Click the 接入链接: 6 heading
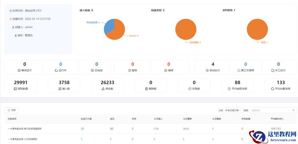The image size is (298, 144). (x=86, y=10)
